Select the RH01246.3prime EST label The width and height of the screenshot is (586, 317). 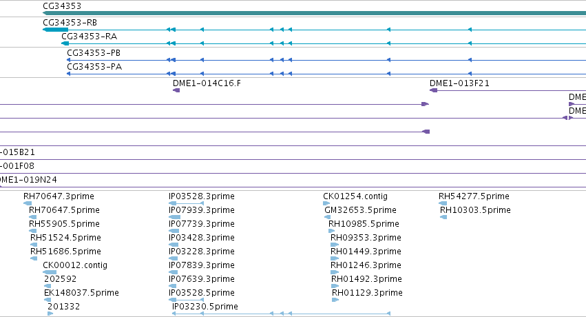point(366,265)
